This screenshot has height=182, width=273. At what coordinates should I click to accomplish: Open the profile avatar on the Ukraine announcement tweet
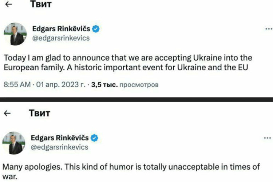point(15,34)
